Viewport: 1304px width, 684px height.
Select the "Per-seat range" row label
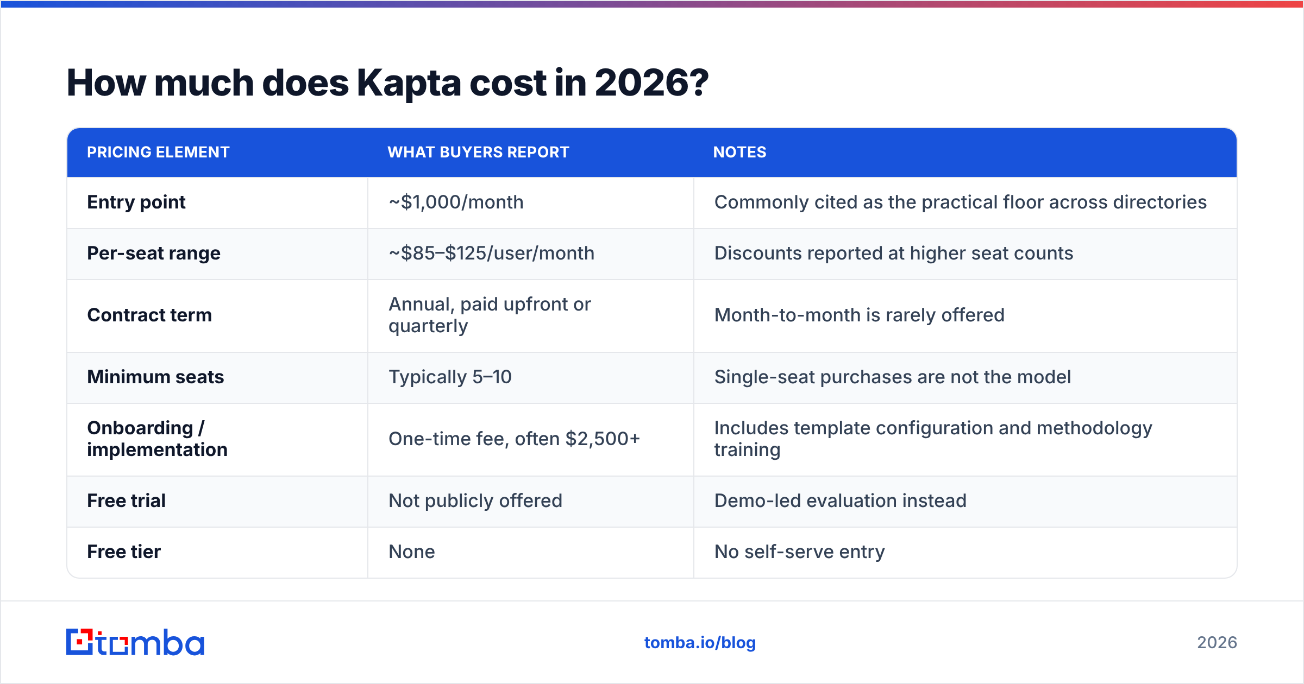pos(154,254)
